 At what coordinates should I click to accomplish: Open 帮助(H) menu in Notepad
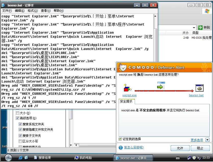[59, 11]
